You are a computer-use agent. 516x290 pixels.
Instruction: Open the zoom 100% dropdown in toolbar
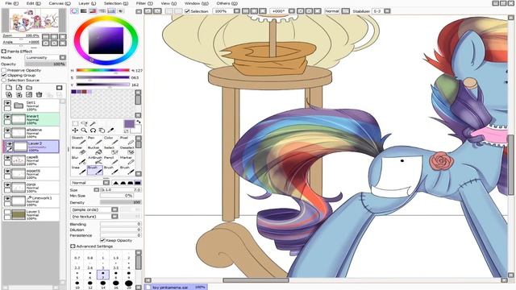236,11
